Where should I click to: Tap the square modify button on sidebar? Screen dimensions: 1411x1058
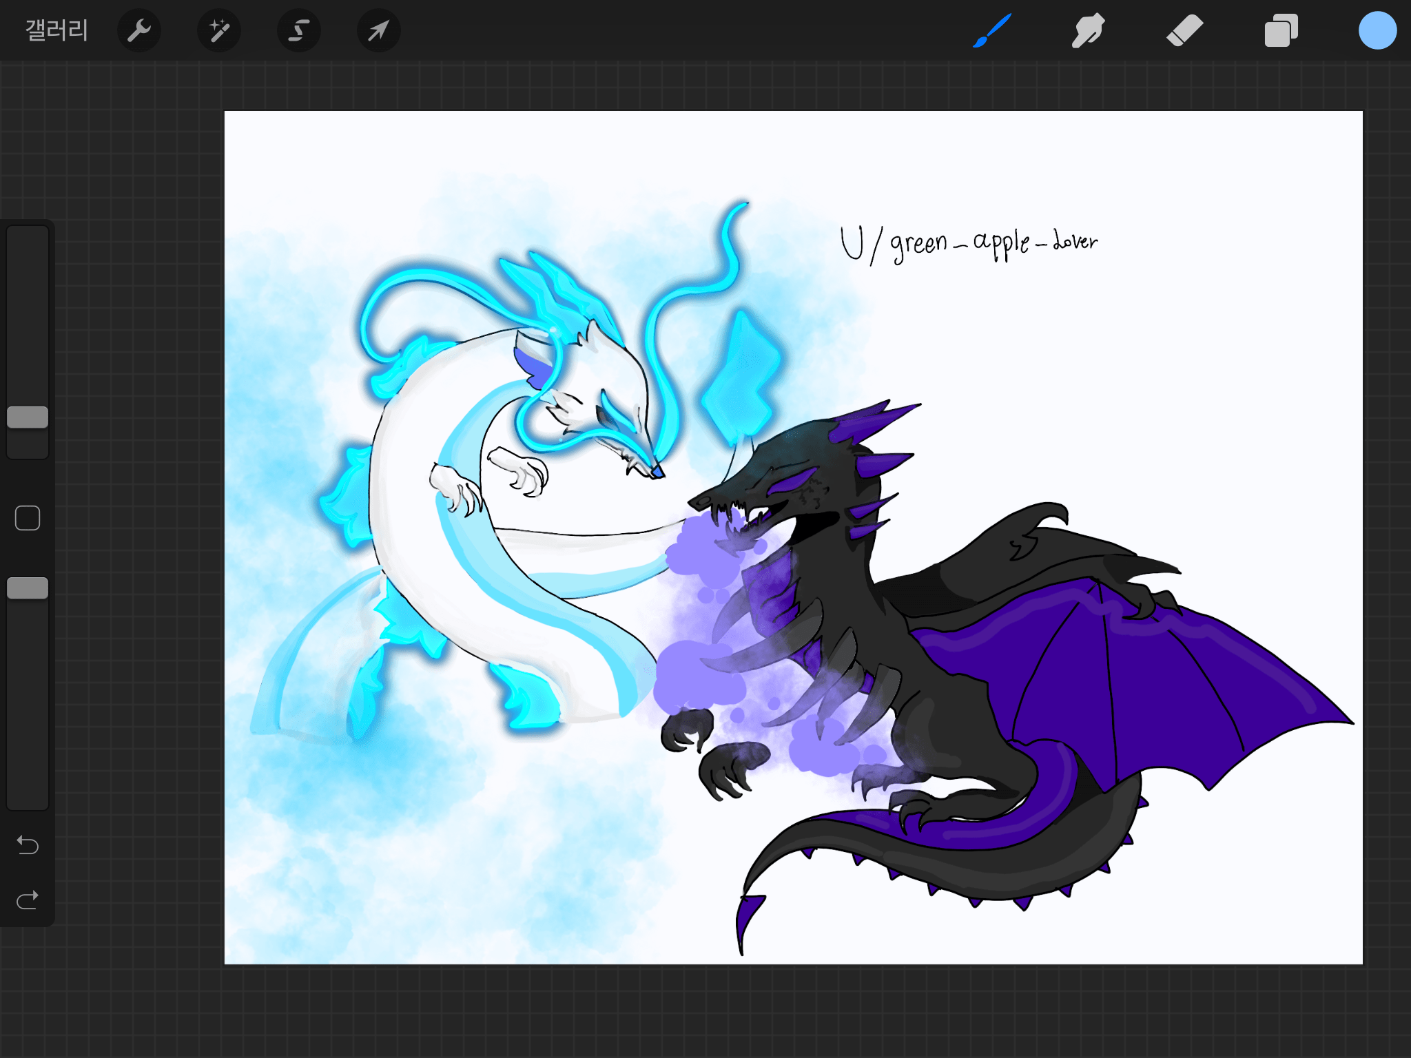pyautogui.click(x=28, y=517)
